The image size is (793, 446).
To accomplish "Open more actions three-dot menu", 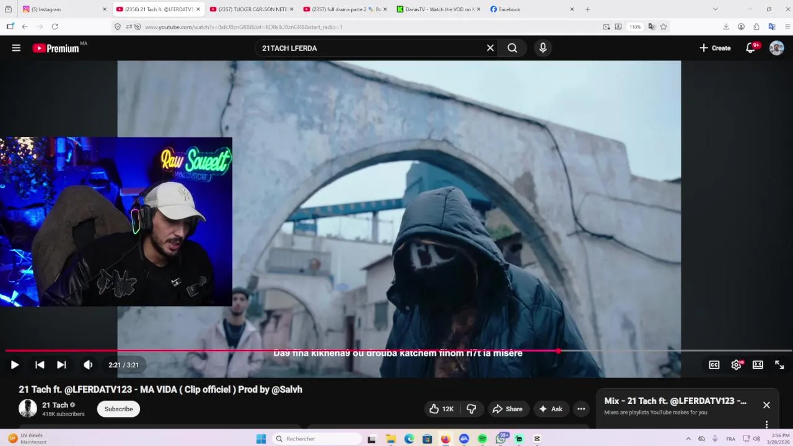I will coord(581,409).
